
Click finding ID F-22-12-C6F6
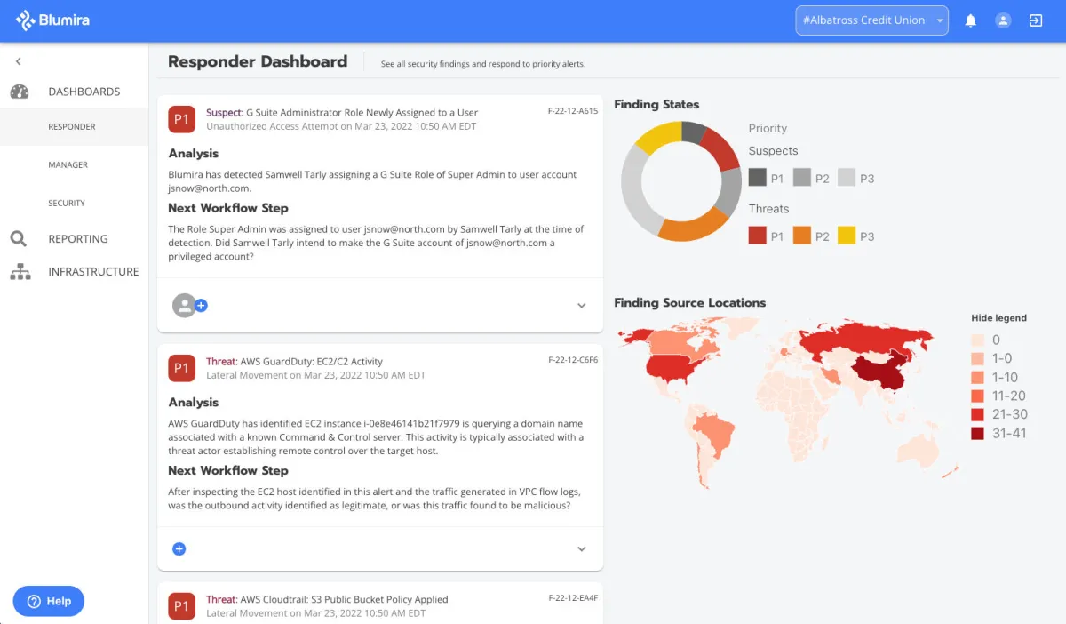(x=573, y=361)
